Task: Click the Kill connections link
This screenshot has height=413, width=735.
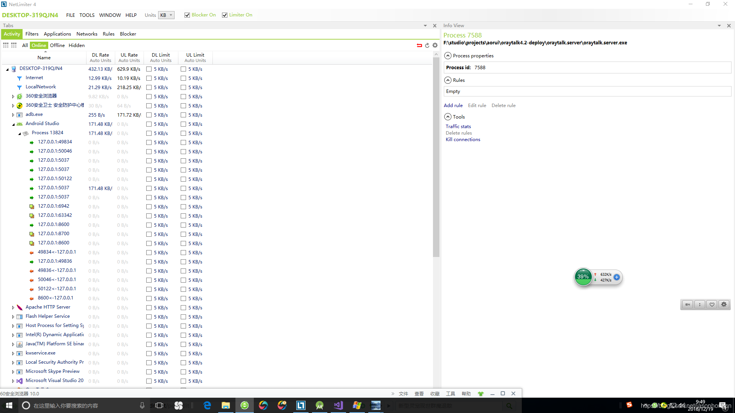Action: coord(462,140)
